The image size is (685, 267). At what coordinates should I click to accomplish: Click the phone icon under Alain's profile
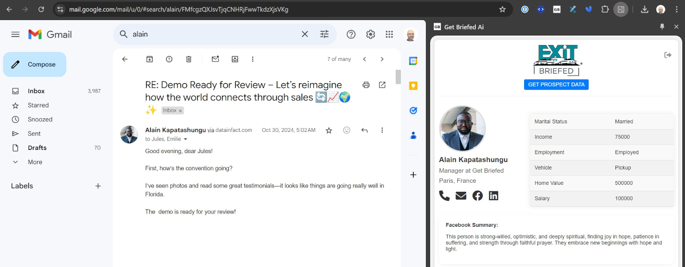click(444, 195)
